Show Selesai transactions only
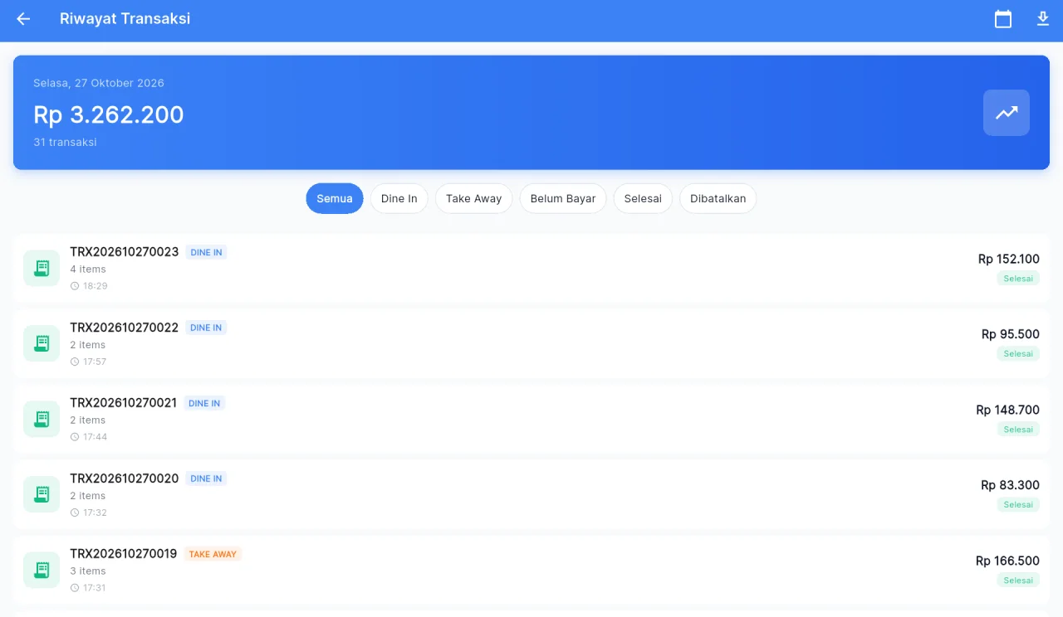1063x617 pixels. [x=643, y=198]
